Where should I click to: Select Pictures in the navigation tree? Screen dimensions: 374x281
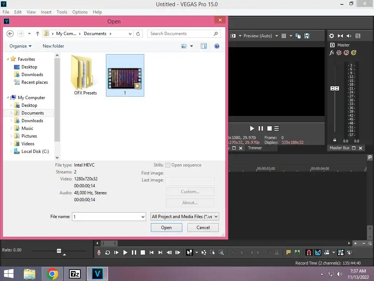(x=29, y=136)
